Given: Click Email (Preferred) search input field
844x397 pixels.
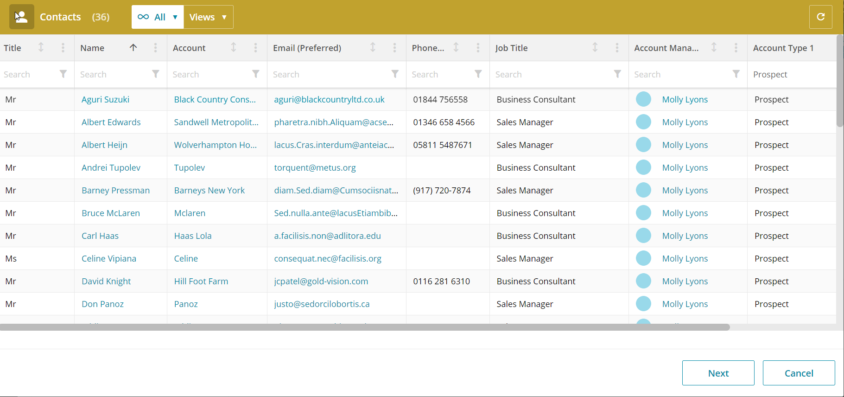Looking at the screenshot, I should coord(330,74).
